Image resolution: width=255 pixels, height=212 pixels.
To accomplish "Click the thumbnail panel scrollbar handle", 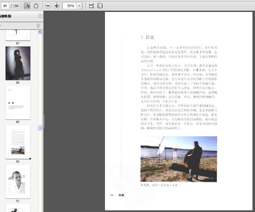I will (x=40, y=128).
